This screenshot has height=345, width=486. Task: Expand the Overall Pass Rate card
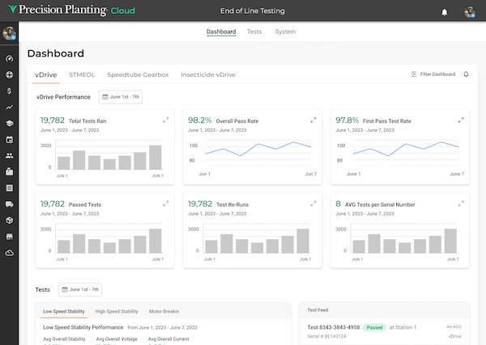(313, 120)
